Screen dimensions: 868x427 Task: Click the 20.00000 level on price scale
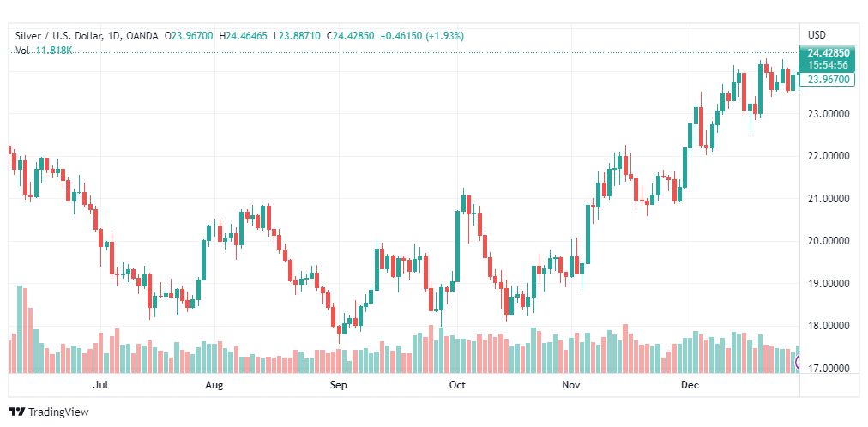tap(828, 241)
